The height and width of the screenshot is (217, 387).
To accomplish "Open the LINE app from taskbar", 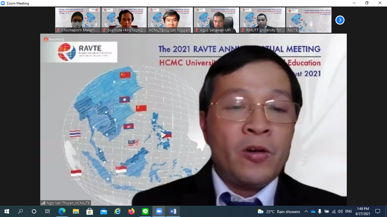I will (x=145, y=211).
